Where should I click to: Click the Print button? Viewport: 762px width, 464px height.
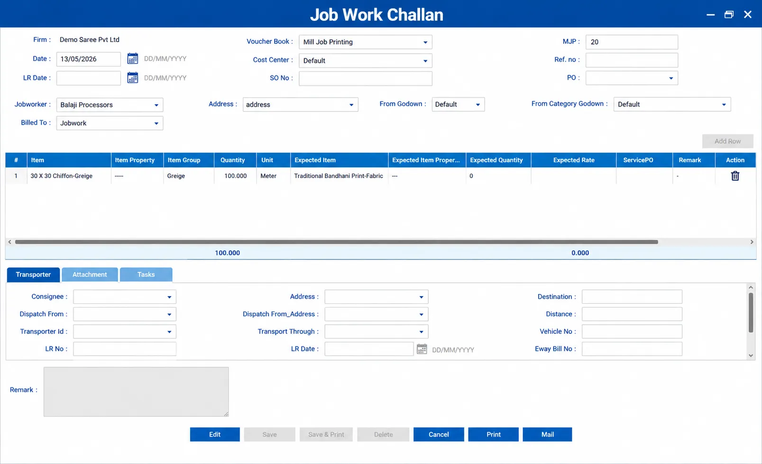click(493, 435)
